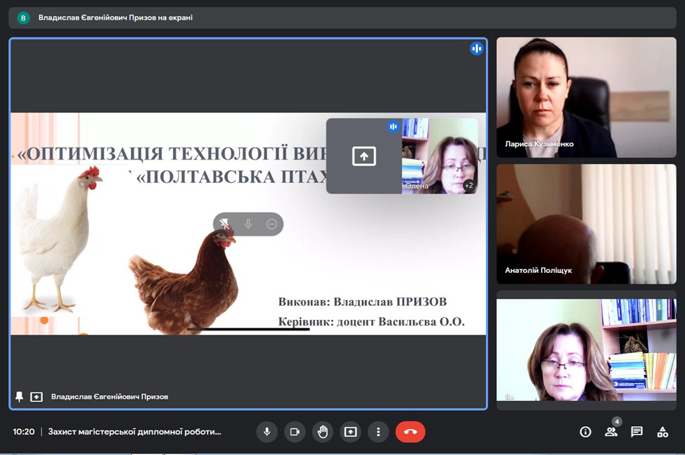This screenshot has width=685, height=455.
Task: Click the participant count badge showing 4
Action: [x=616, y=422]
